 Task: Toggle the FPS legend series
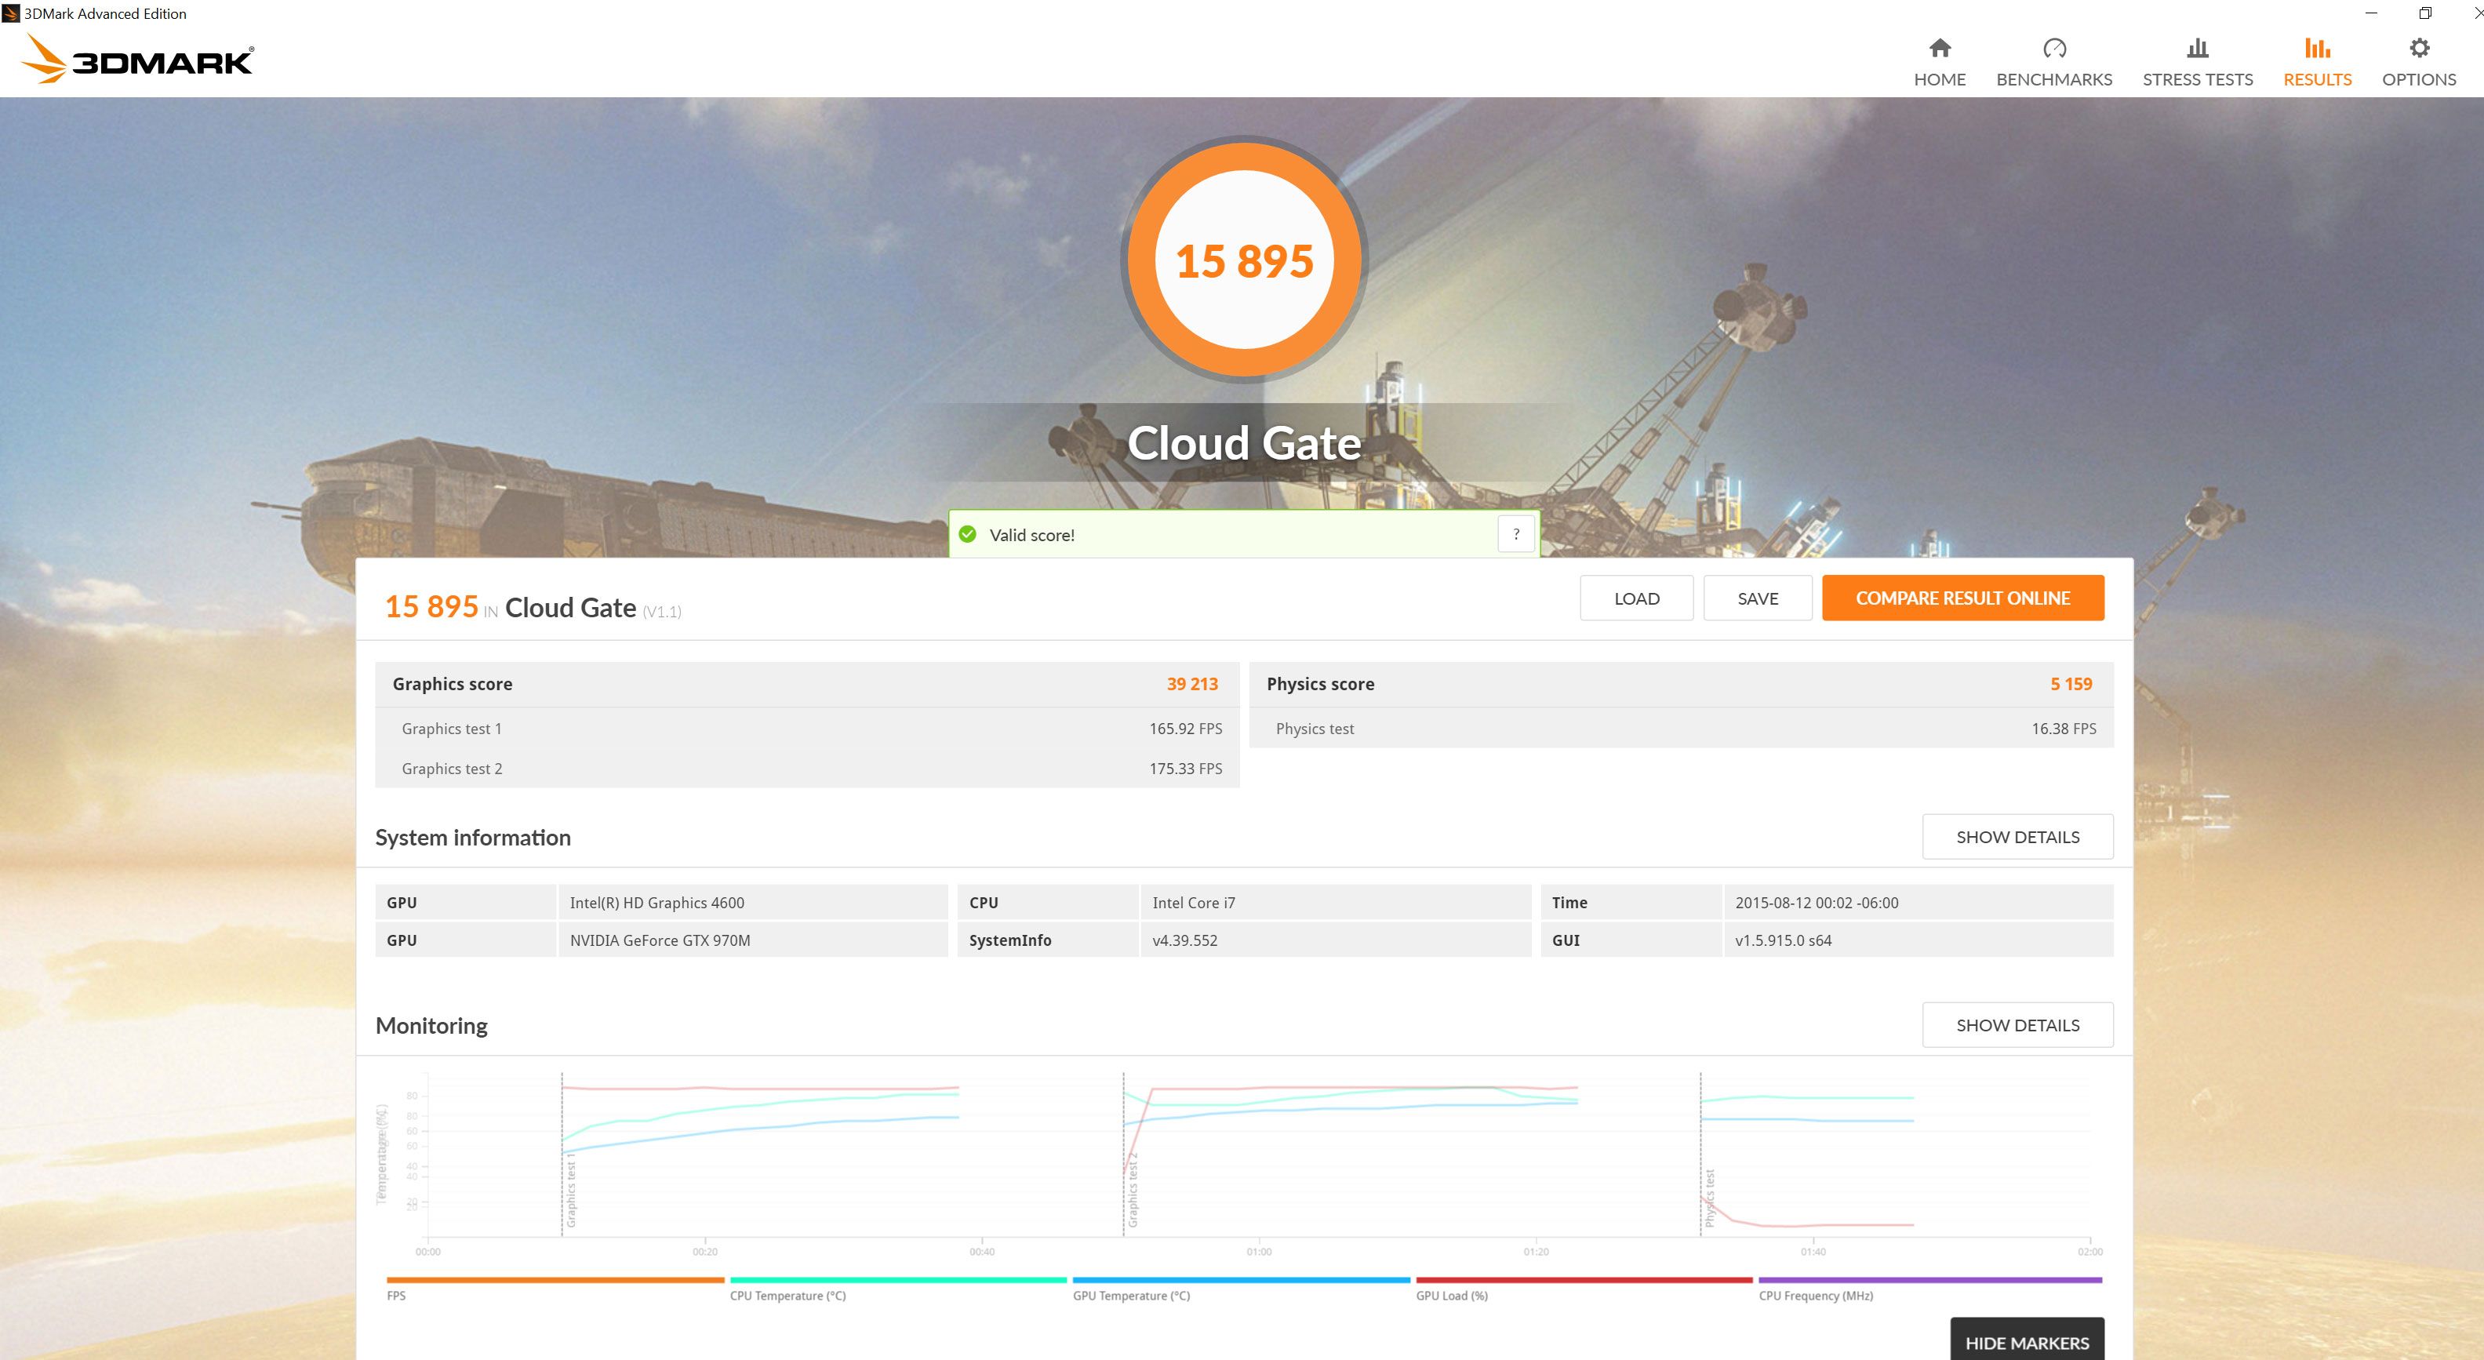pos(555,1288)
